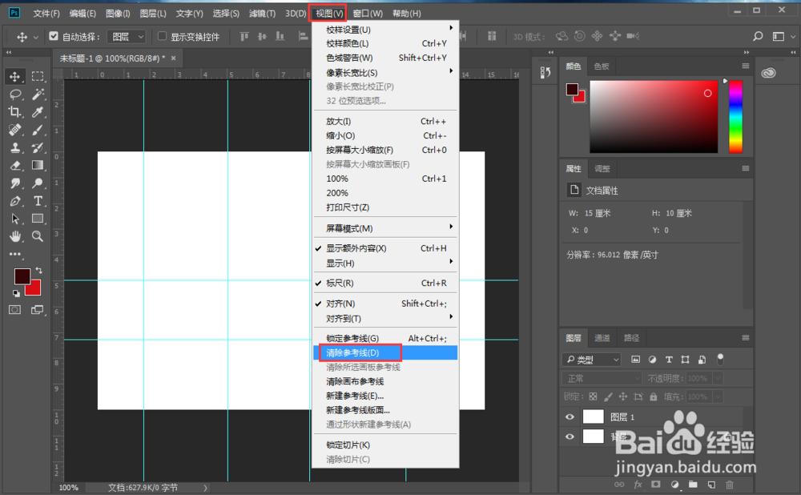
Task: Open the Image (I) menu
Action: coord(118,14)
